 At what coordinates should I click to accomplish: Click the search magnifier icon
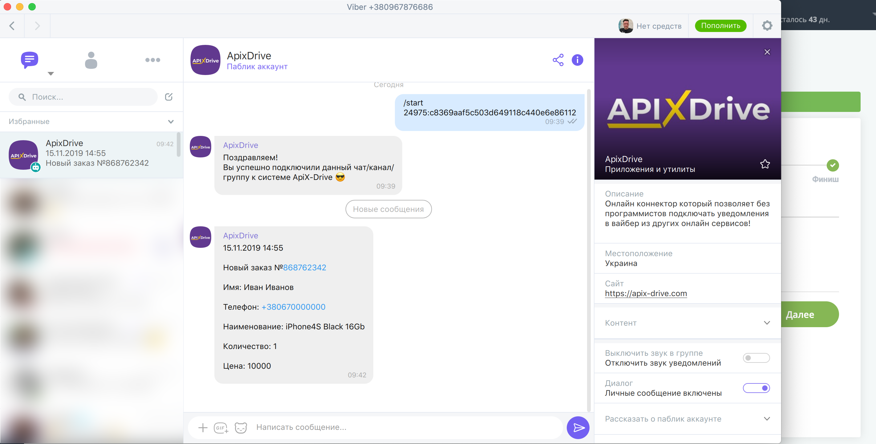coord(22,97)
